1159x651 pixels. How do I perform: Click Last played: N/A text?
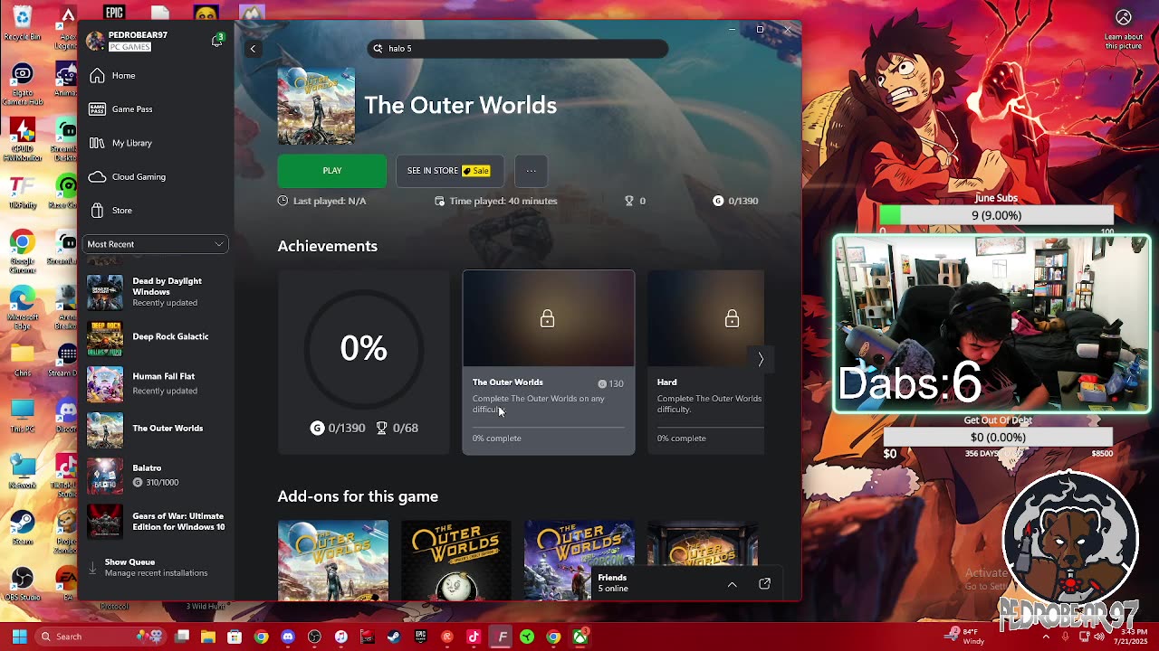[x=322, y=201]
